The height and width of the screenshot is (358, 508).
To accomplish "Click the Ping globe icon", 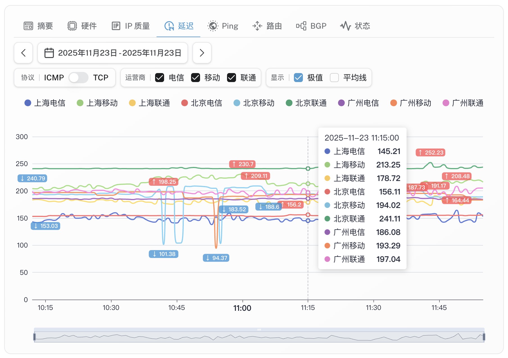I will pos(213,26).
